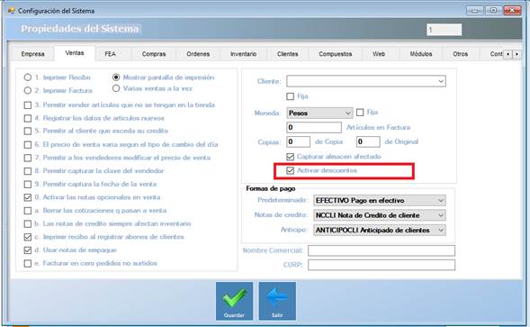Image resolution: width=530 pixels, height=327 pixels.
Task: Close the Configuración del Sistema window
Action: click(512, 11)
